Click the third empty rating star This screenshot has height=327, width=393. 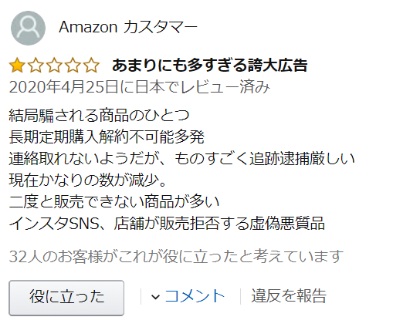[54, 66]
